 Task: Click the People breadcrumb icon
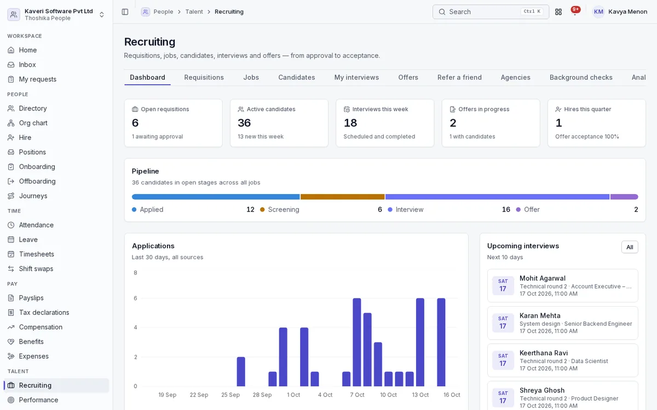coord(146,11)
